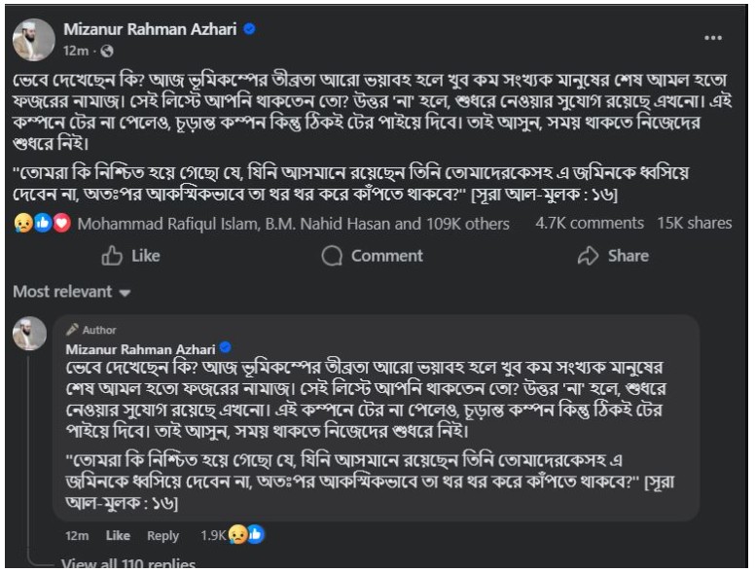The height and width of the screenshot is (572, 755).
Task: Click the thumbs-up icon on the Like button
Action: [112, 256]
